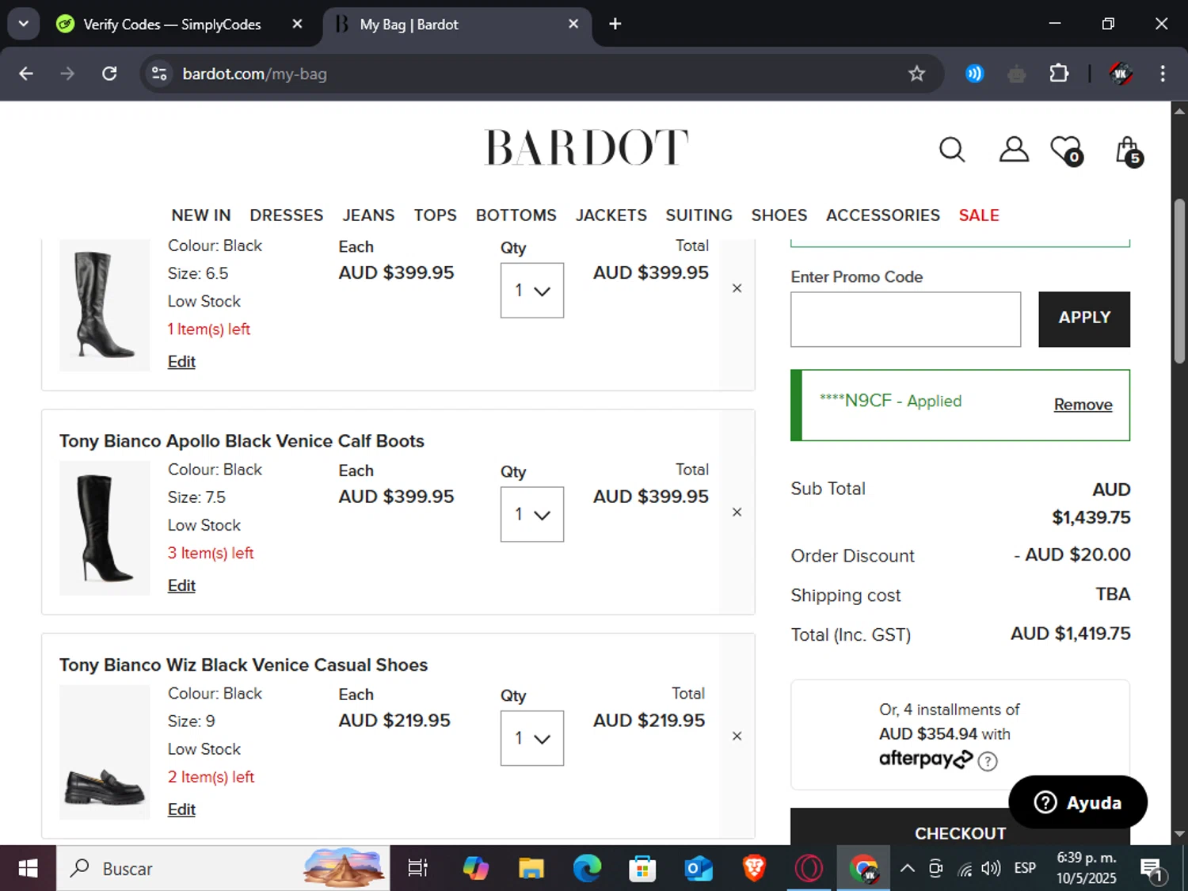This screenshot has width=1188, height=891.
Task: Open Qty dropdown for Wiz Casual Shoes
Action: click(x=532, y=738)
